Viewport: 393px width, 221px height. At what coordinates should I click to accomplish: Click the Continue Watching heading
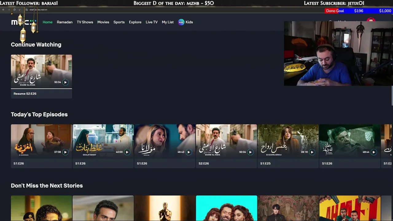point(36,45)
